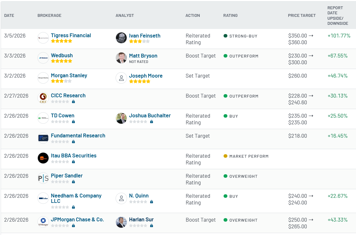The width and height of the screenshot is (356, 235).
Task: Click Matt Bryson's profile photo
Action: click(121, 58)
